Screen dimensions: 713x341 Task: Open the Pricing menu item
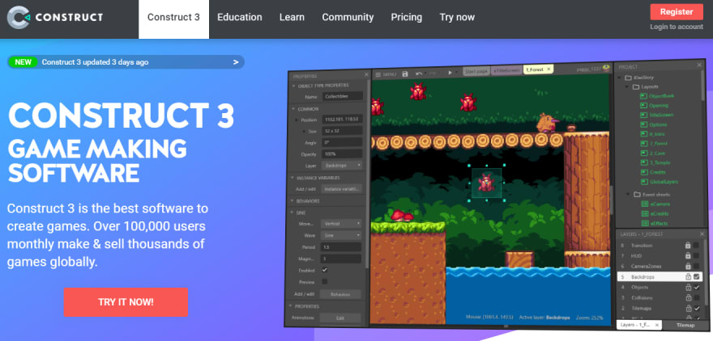click(x=407, y=17)
